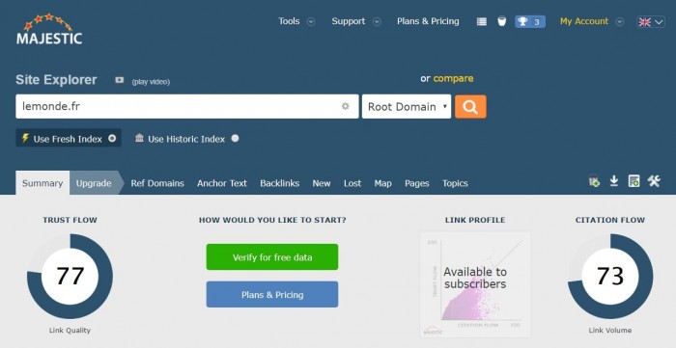This screenshot has height=348, width=676.
Task: Click the UK flag language icon
Action: [644, 22]
